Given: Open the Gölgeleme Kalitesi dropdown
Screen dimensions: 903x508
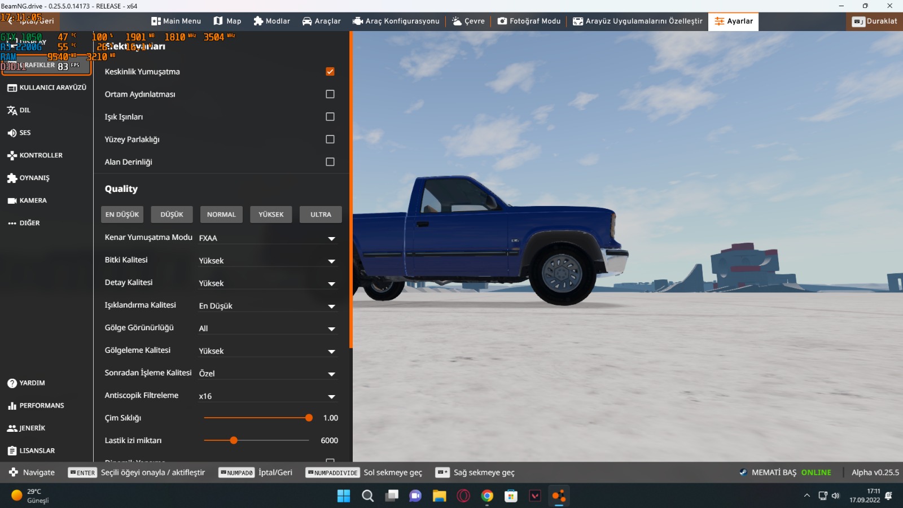Looking at the screenshot, I should coord(268,351).
